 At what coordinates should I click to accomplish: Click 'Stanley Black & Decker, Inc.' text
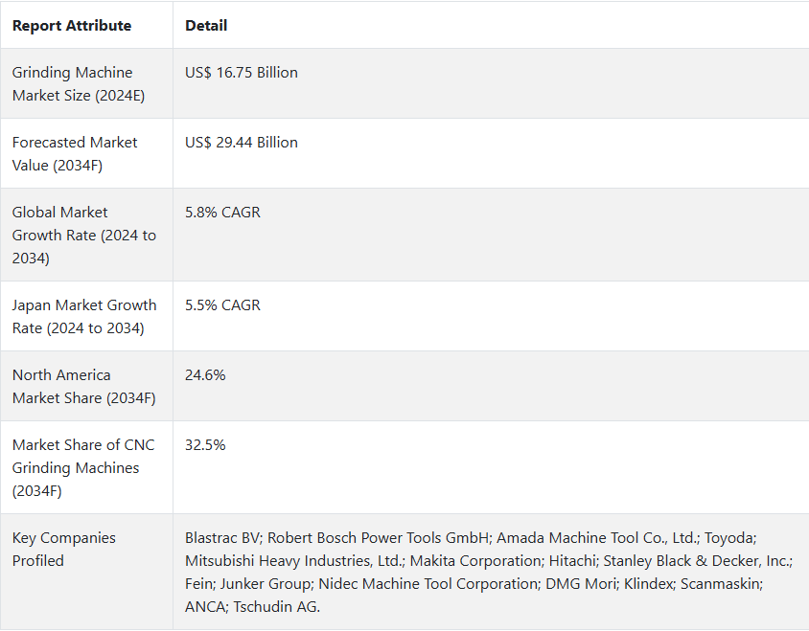point(698,561)
